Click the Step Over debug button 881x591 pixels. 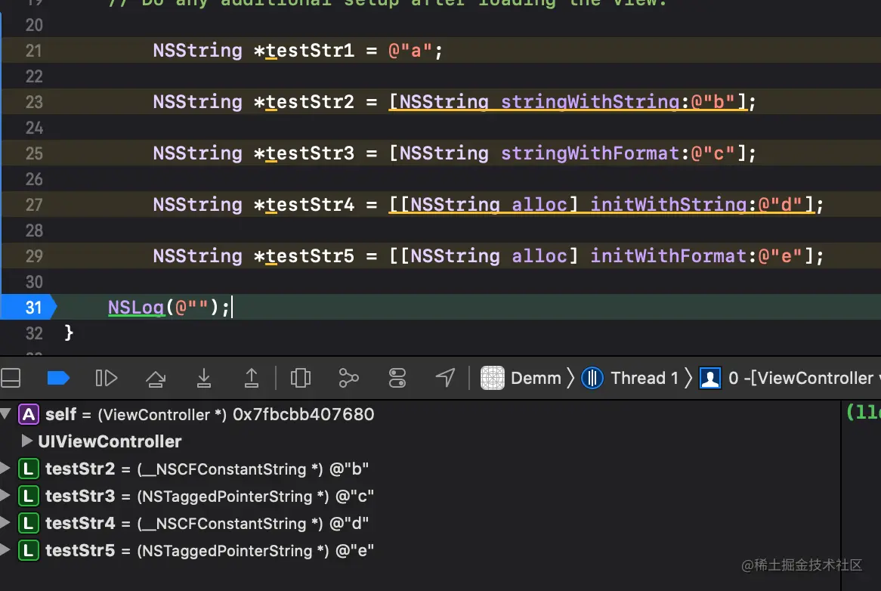[156, 378]
